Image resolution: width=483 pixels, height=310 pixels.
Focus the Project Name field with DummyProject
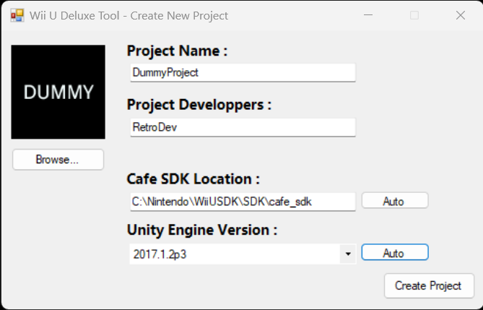click(243, 73)
